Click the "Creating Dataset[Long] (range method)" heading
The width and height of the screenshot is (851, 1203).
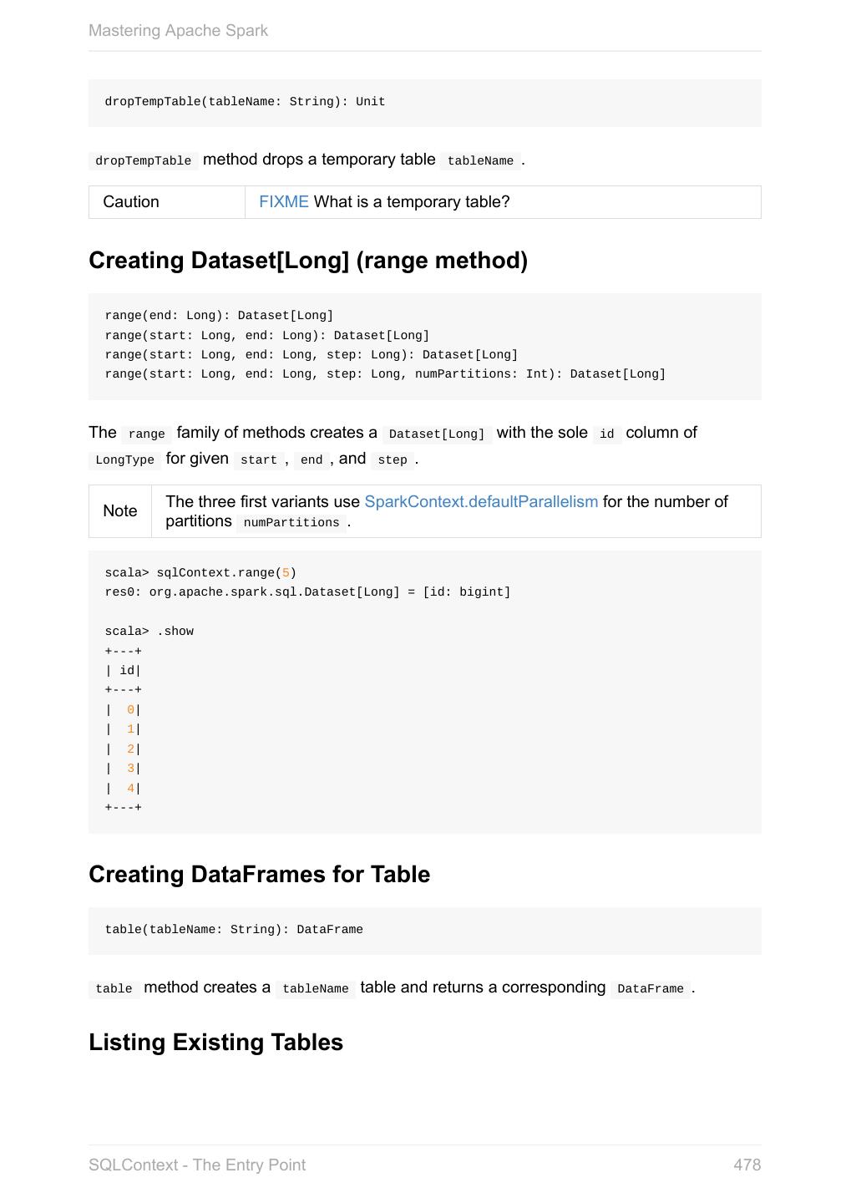pos(308,261)
